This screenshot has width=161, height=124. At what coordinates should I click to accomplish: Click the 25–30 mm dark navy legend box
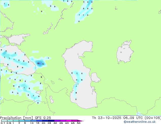[x=51, y=121]
